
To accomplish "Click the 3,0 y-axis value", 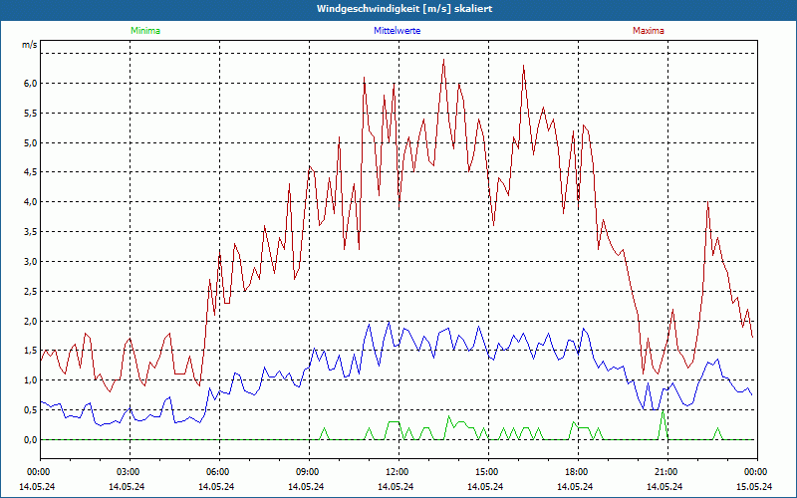I will [31, 262].
